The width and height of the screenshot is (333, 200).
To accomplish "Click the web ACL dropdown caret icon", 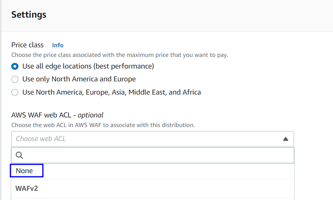I will pyautogui.click(x=286, y=139).
